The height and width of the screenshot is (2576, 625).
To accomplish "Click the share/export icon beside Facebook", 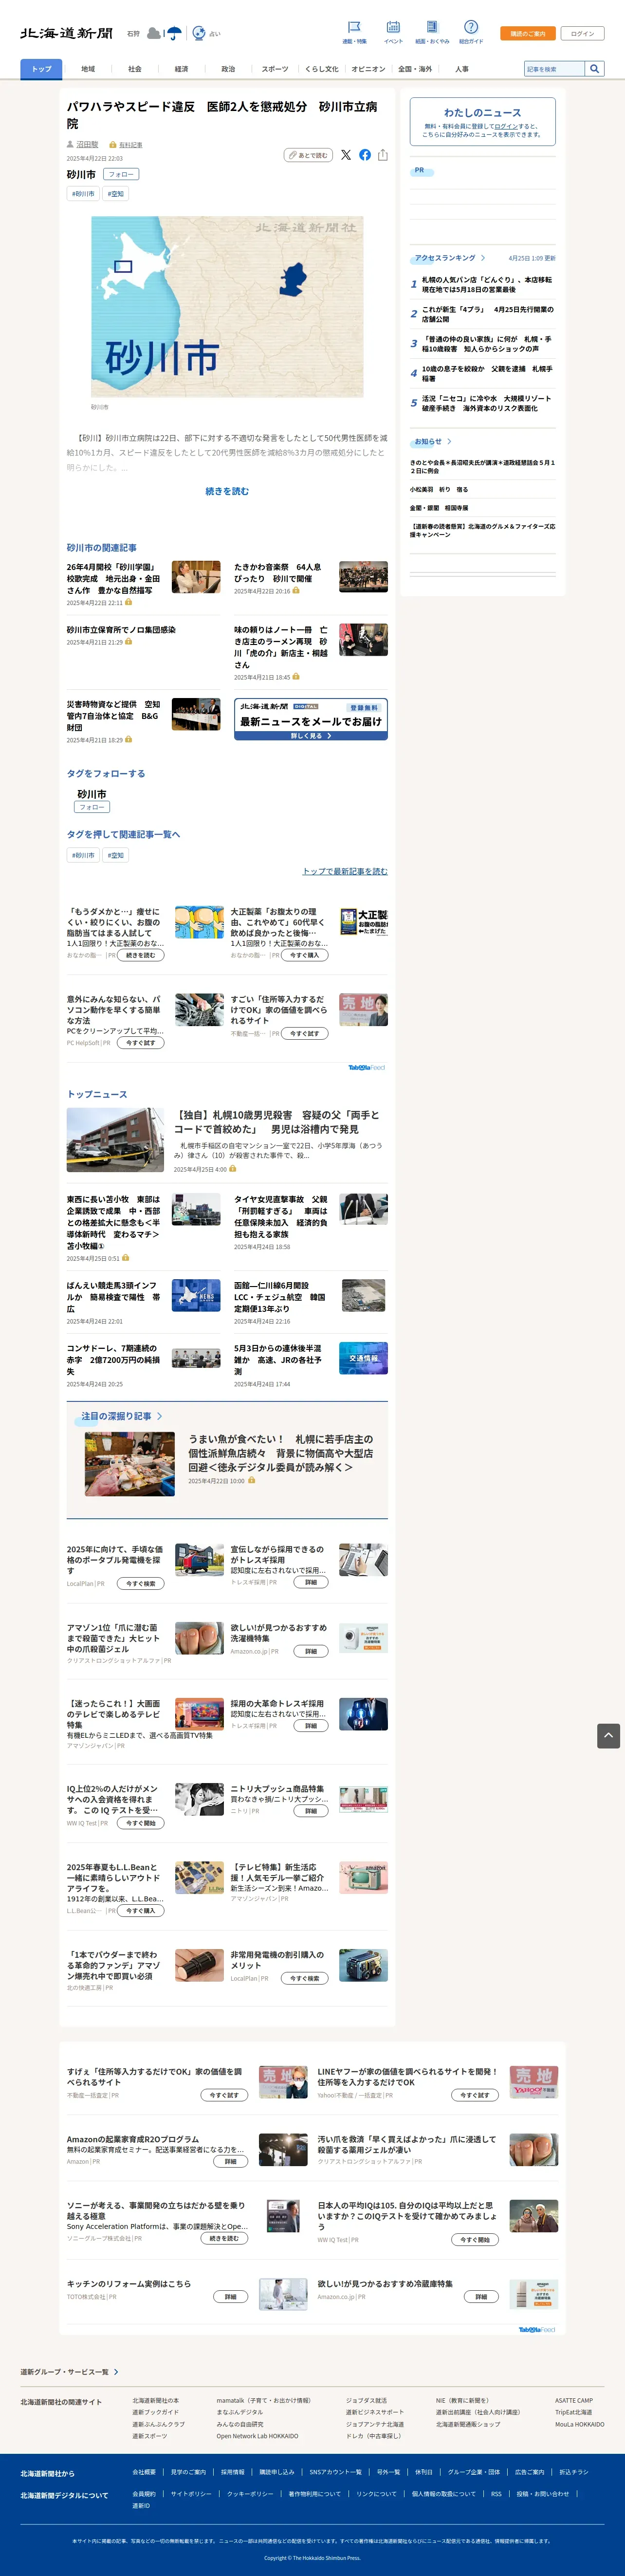I will pyautogui.click(x=383, y=155).
